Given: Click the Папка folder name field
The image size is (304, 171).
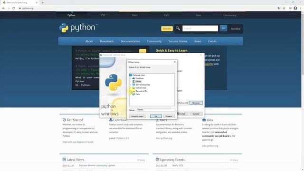Looking at the screenshot, I should click(x=156, y=110).
